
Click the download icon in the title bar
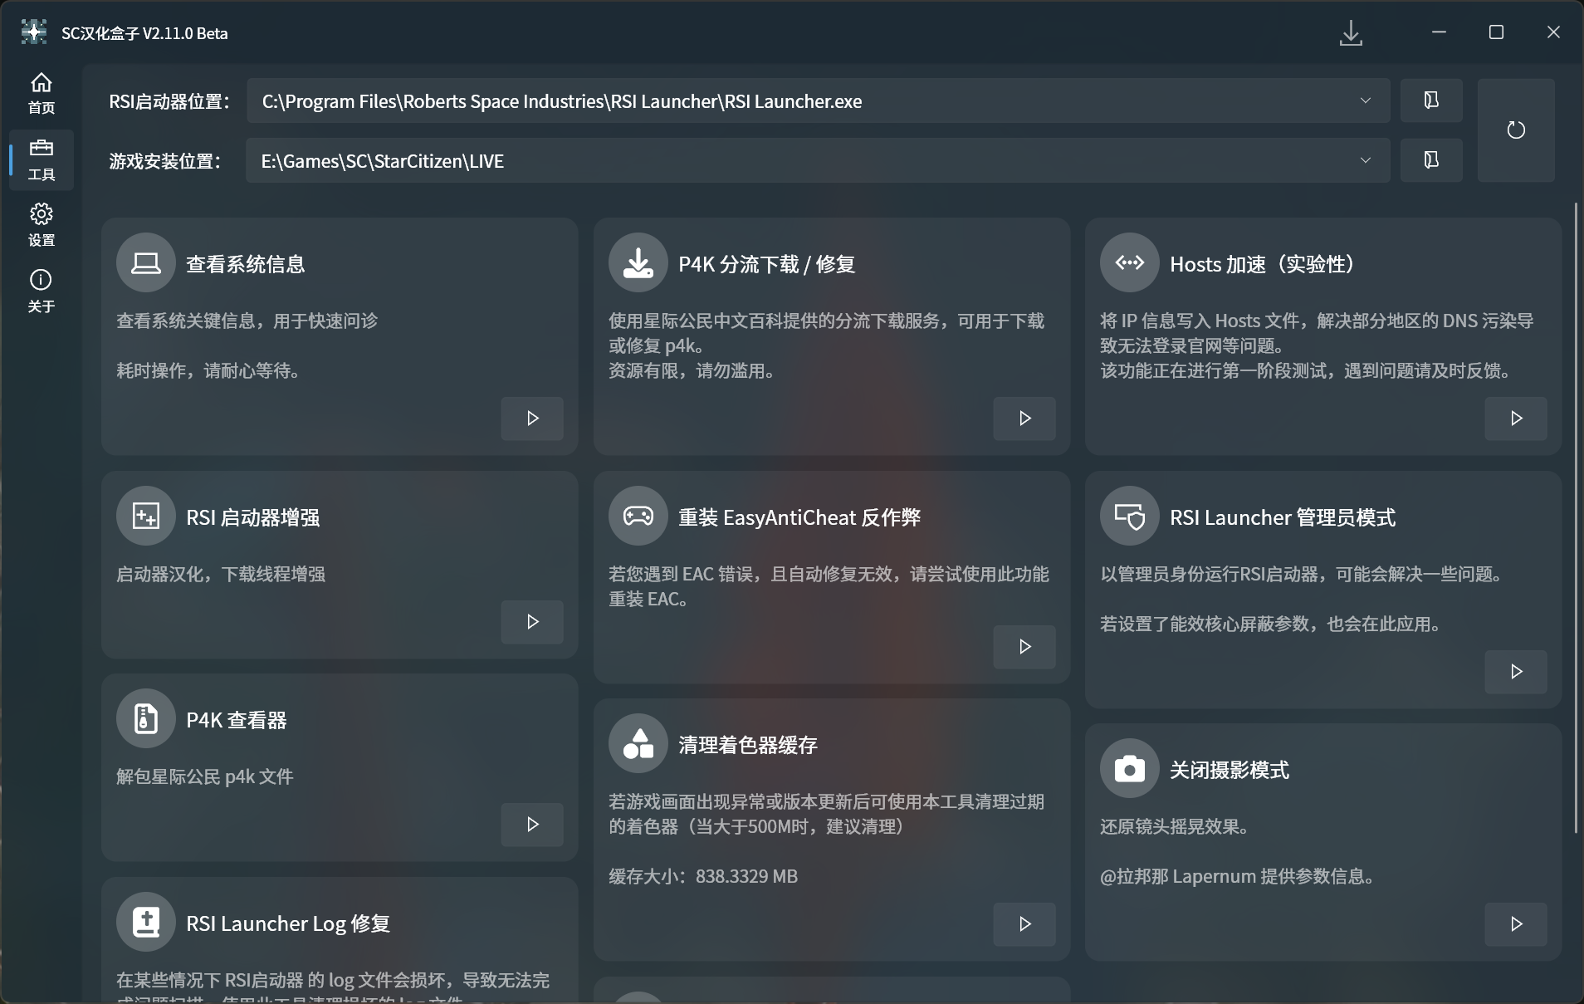tap(1351, 33)
